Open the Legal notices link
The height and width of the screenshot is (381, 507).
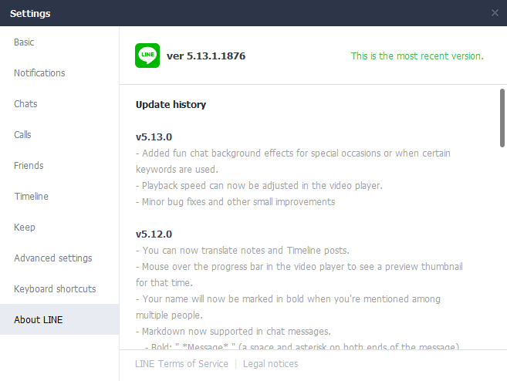click(x=270, y=364)
